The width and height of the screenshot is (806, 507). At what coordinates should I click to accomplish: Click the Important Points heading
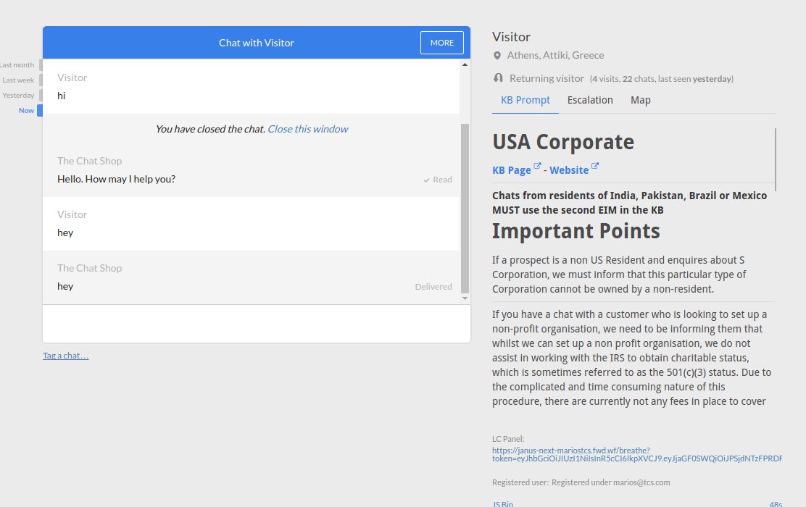(576, 231)
